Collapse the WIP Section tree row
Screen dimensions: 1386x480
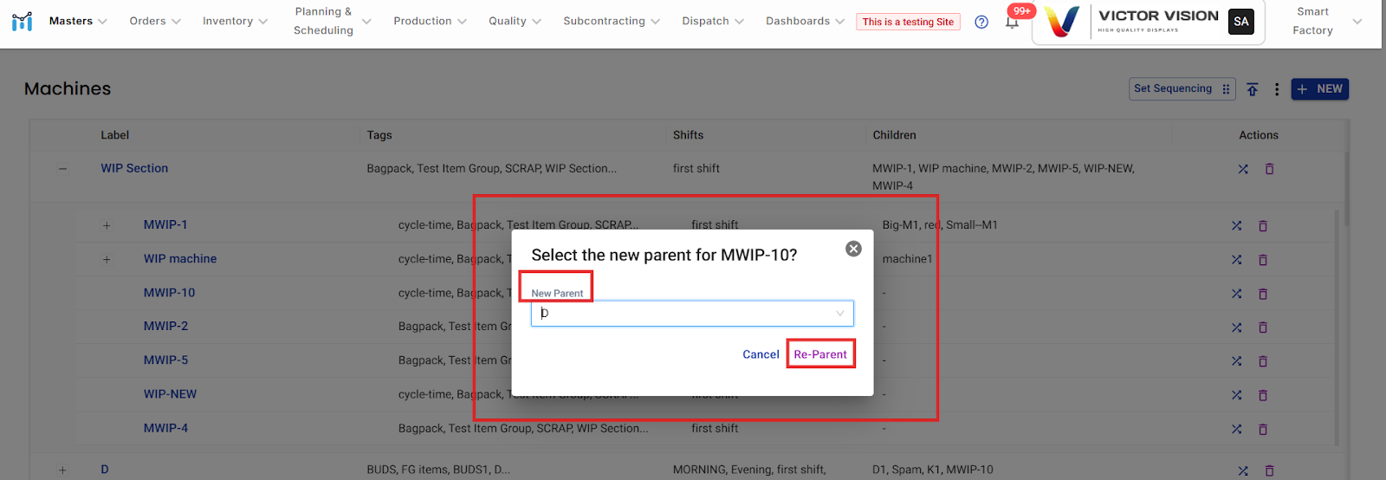pos(62,169)
